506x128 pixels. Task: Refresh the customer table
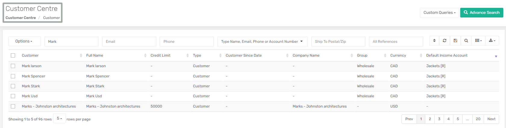pos(445,41)
